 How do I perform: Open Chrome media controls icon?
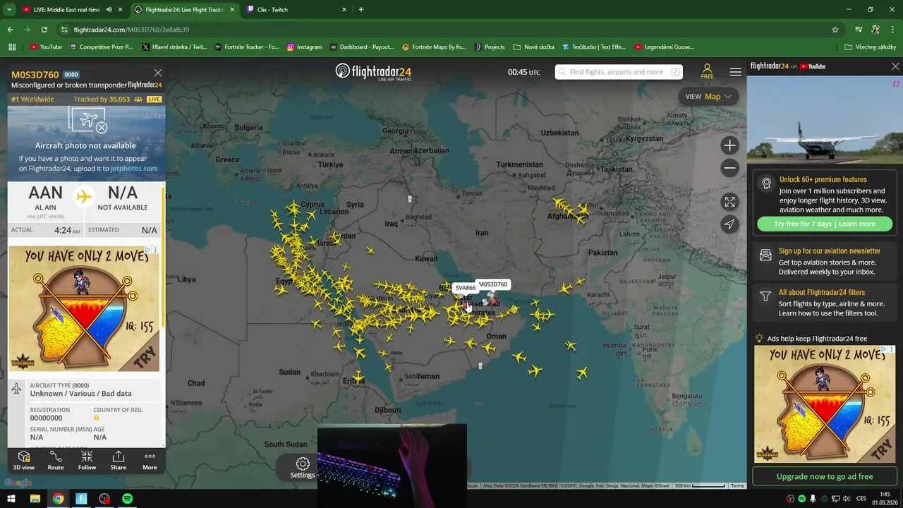point(859,30)
